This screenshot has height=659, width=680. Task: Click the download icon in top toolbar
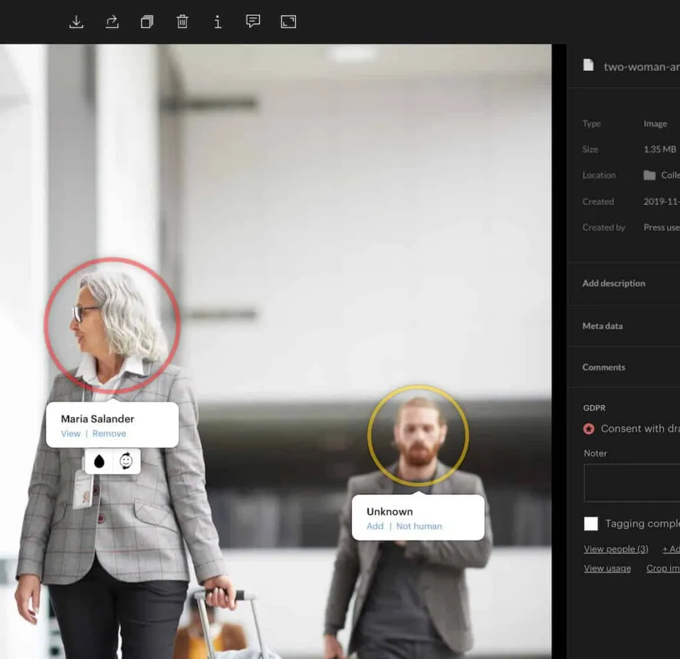(76, 22)
